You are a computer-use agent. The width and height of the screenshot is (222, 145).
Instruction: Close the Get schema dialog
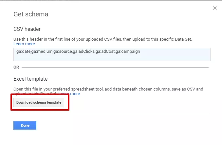pos(215,8)
